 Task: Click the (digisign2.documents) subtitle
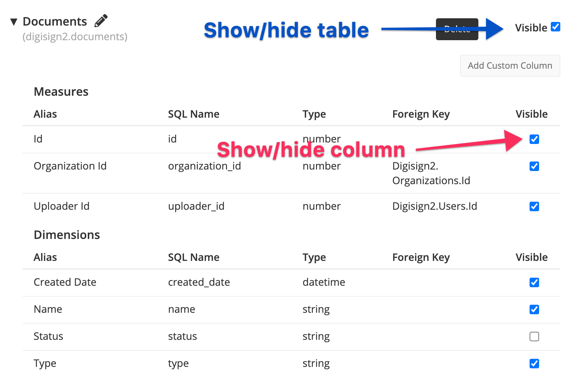tap(75, 37)
